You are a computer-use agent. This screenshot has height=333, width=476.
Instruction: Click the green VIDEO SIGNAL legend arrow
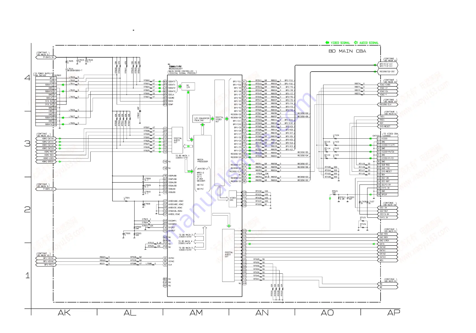[327, 42]
